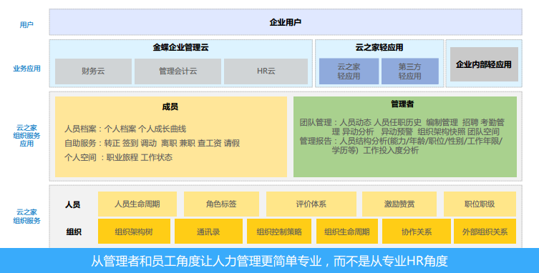Viewport: 539px width, 273px height.
Task: Click the 组织控制策略 box
Action: 279,232
